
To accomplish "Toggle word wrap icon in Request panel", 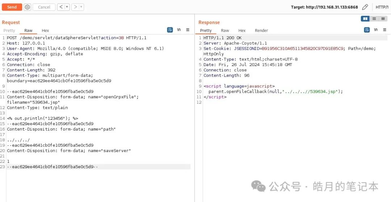I will click(170, 30).
